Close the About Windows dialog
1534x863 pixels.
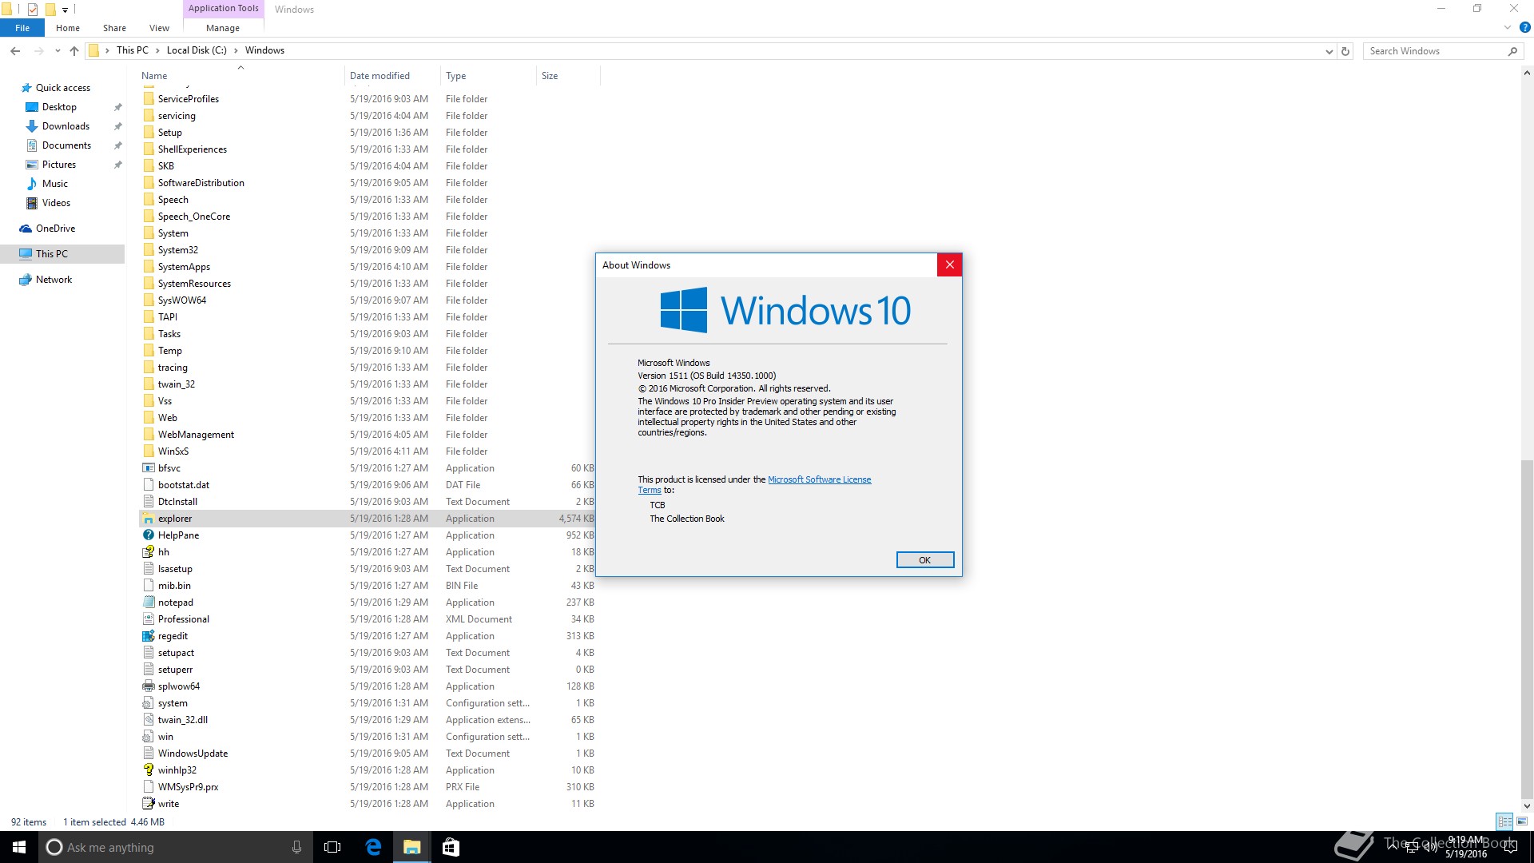[949, 265]
